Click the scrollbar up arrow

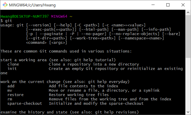(188, 13)
